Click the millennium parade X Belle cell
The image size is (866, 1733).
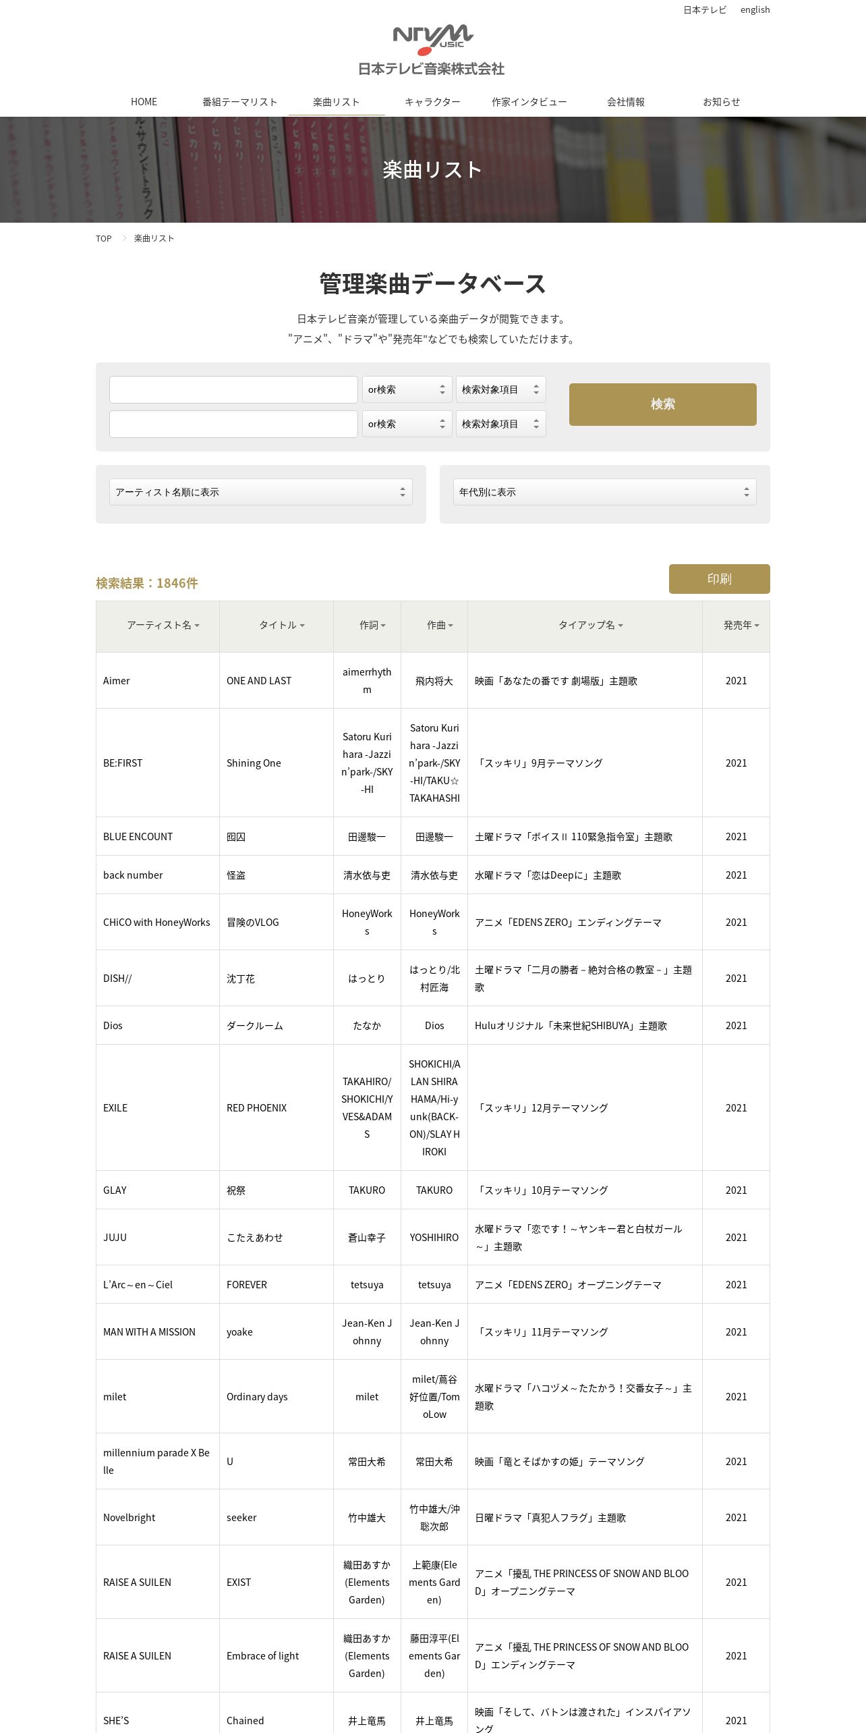pyautogui.click(x=158, y=1462)
